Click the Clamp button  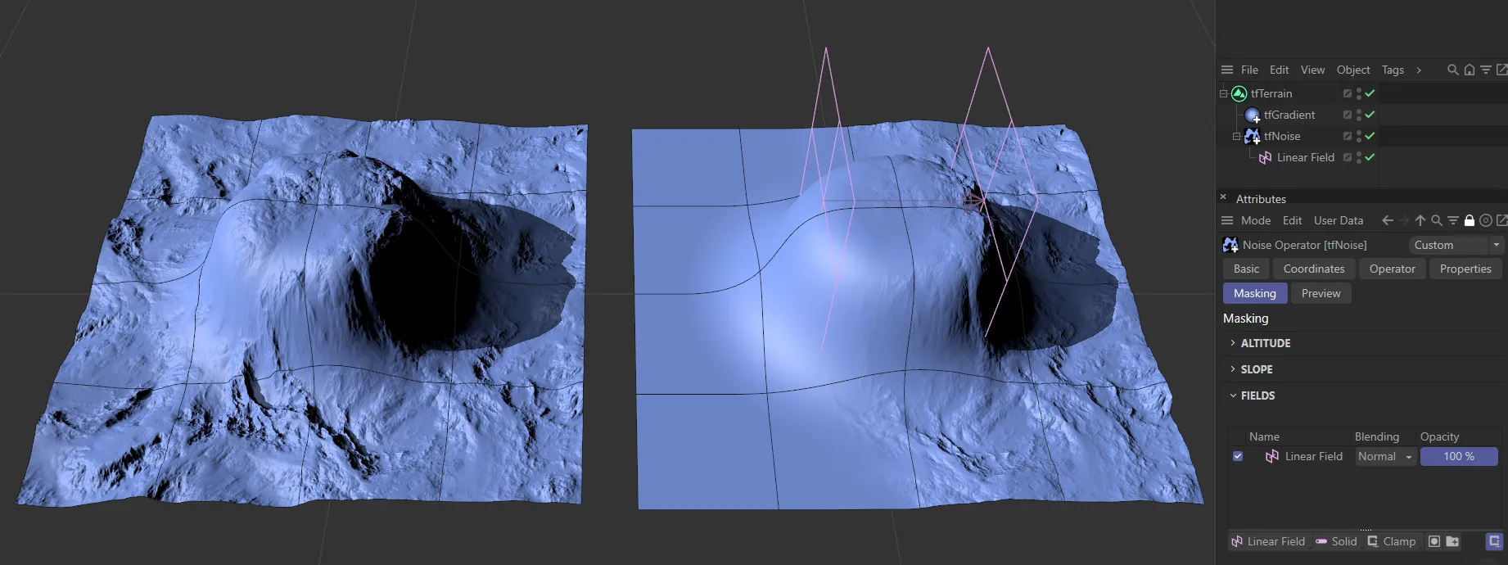point(1391,541)
